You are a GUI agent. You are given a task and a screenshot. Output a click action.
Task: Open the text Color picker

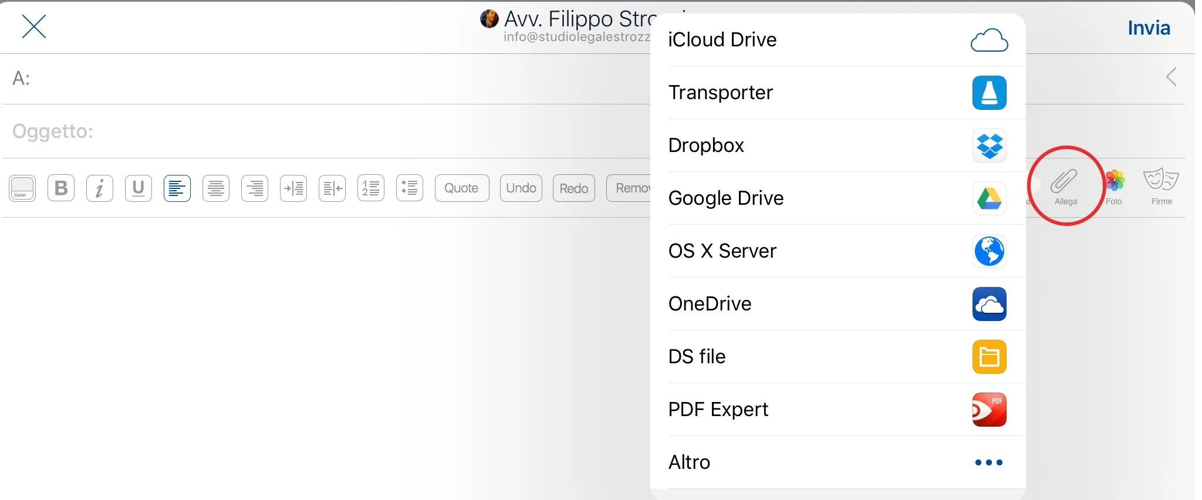pyautogui.click(x=22, y=188)
